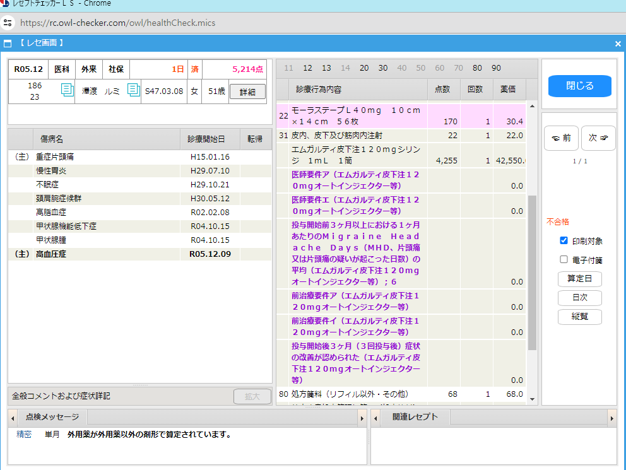Click the 診療開始日 column header
626x470 pixels.
pos(210,139)
